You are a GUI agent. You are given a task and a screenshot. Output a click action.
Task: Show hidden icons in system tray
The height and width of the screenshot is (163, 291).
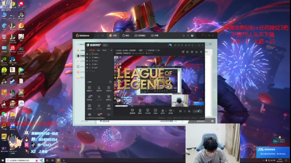tap(263, 160)
